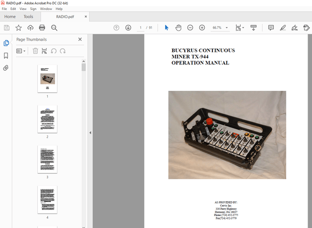Open the Sign document pen icon
This screenshot has height=228, width=312.
294,28
